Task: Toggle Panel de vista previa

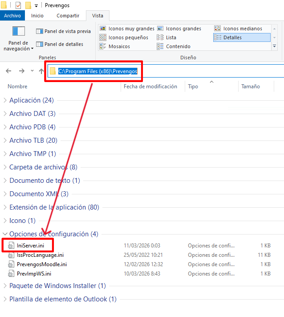Action: (x=63, y=31)
